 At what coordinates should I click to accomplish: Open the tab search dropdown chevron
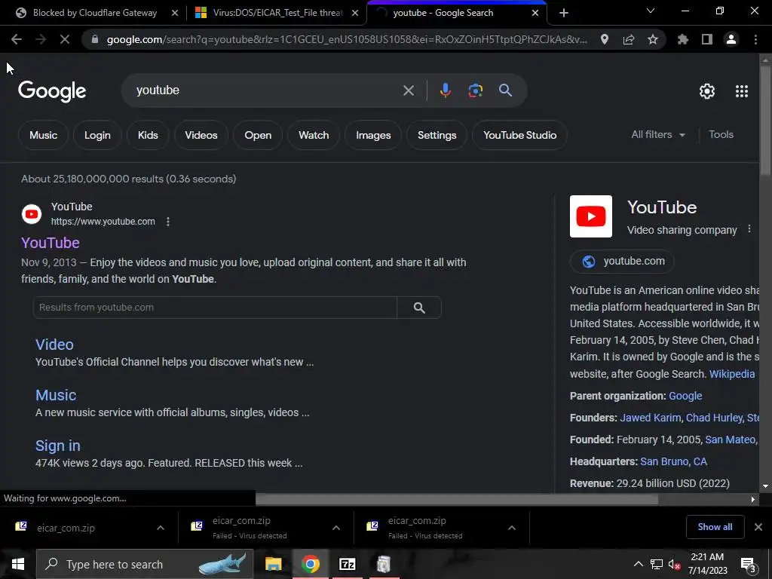coord(651,11)
